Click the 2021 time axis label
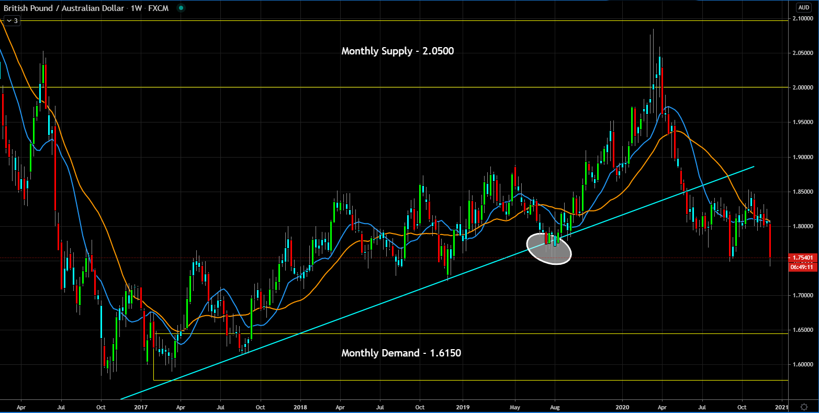Viewport: 819px width, 413px height. [781, 407]
